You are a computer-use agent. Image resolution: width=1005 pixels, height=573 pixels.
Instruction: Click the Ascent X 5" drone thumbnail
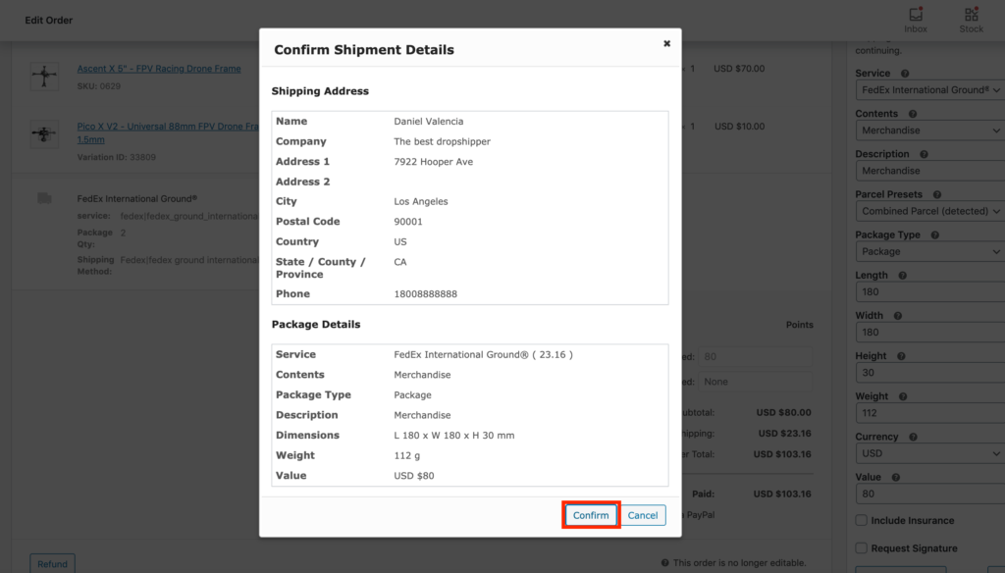(45, 75)
